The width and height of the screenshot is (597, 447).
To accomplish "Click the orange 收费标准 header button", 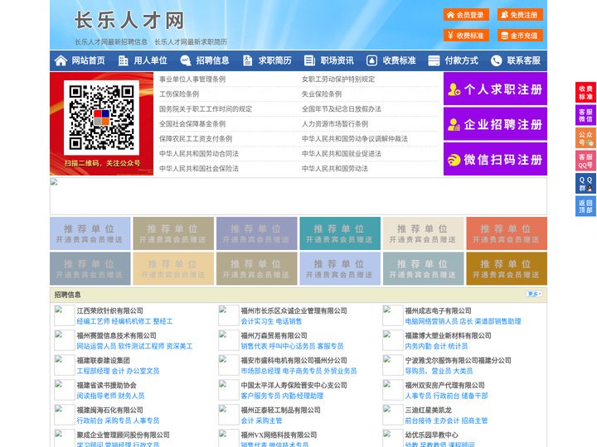I will tap(466, 36).
